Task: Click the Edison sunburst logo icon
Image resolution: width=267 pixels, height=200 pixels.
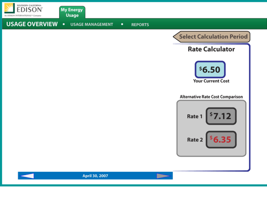Action: click(9, 8)
